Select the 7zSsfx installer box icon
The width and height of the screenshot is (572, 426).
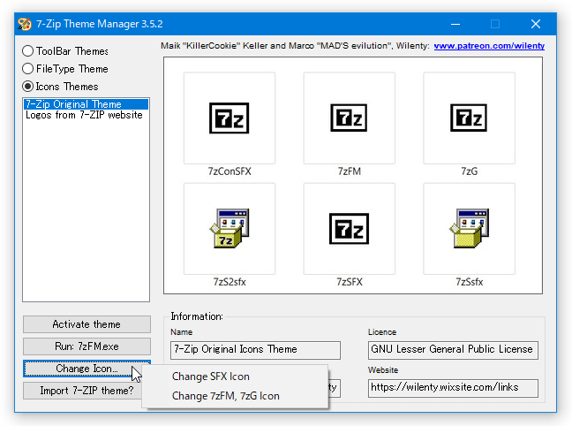469,229
